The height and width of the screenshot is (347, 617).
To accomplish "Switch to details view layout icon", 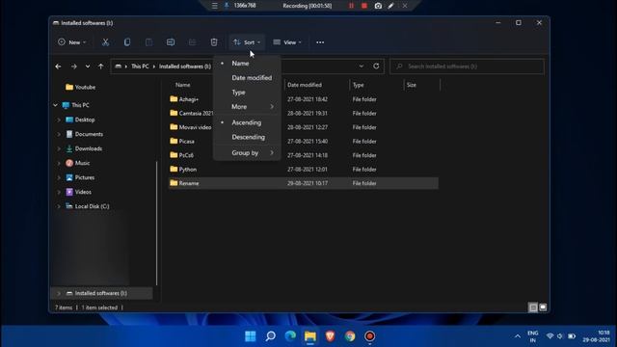I will coord(533,307).
